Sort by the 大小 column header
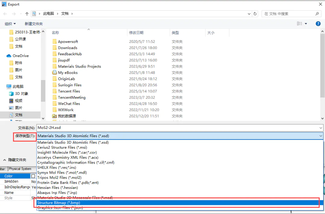 211,33
